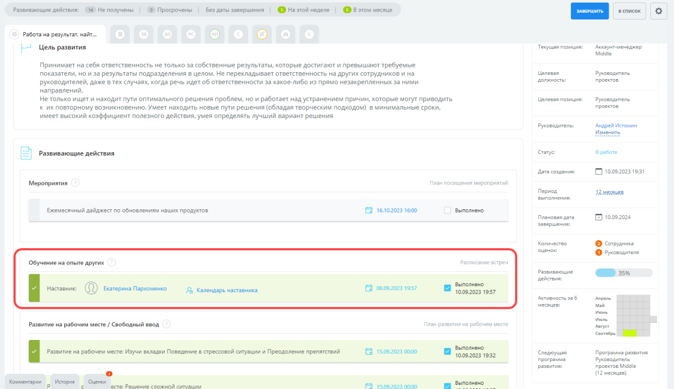
Task: Change period 12 месяцев
Action: [x=609, y=192]
